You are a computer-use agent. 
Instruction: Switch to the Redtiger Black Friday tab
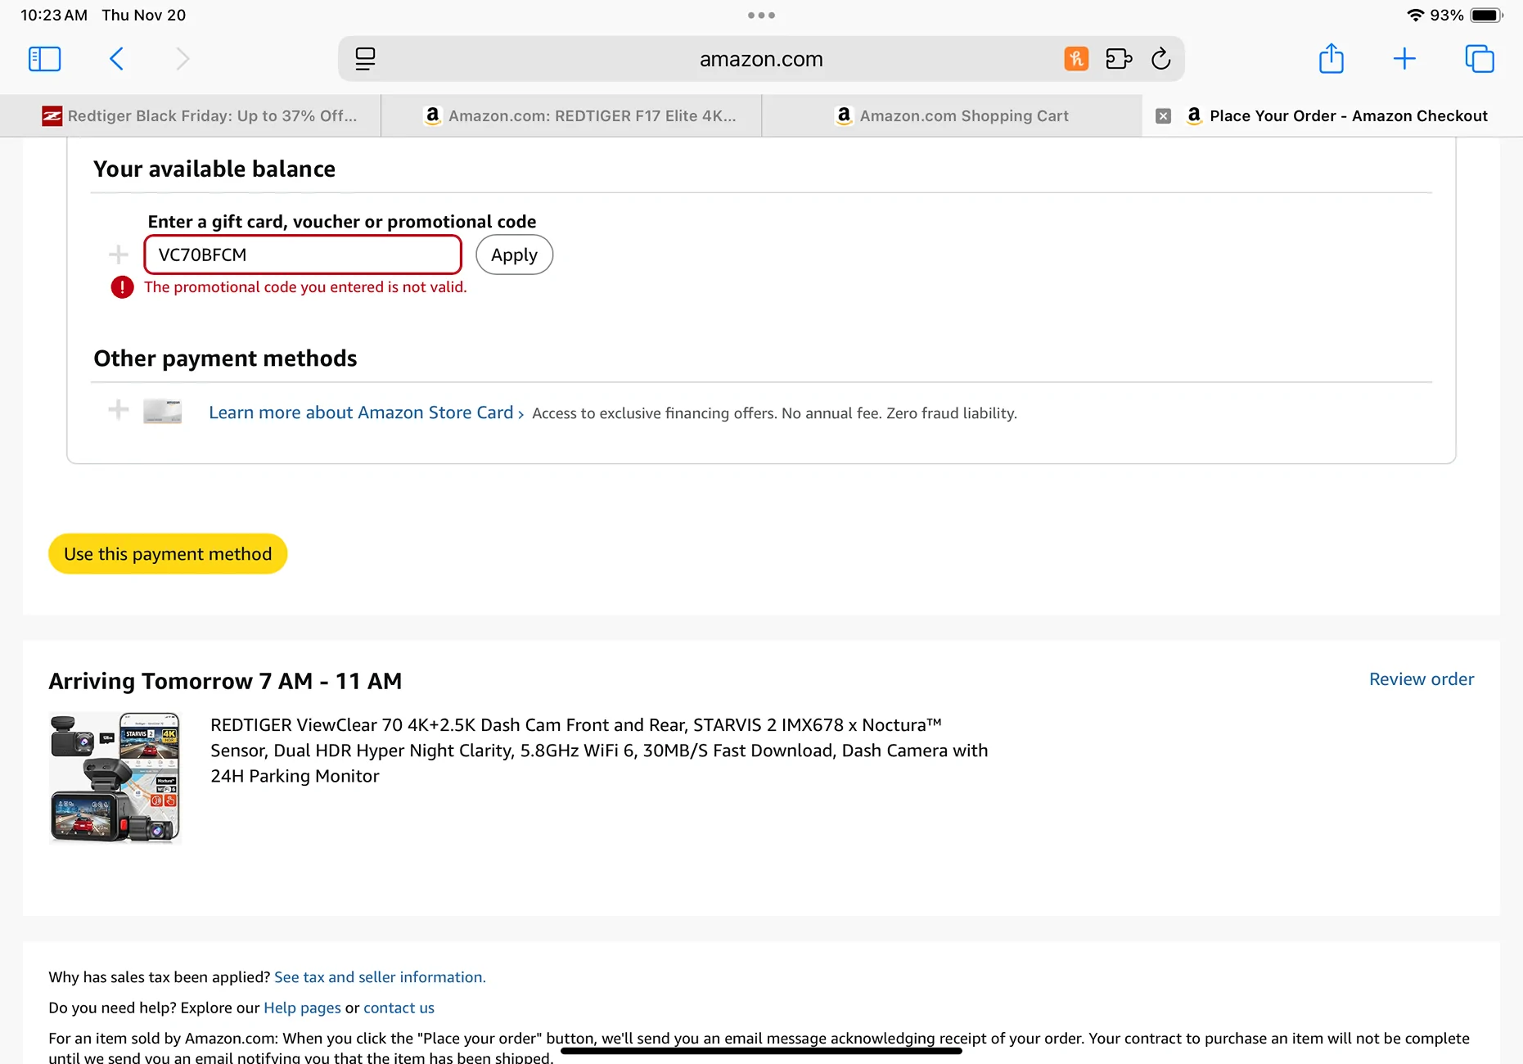pos(191,116)
